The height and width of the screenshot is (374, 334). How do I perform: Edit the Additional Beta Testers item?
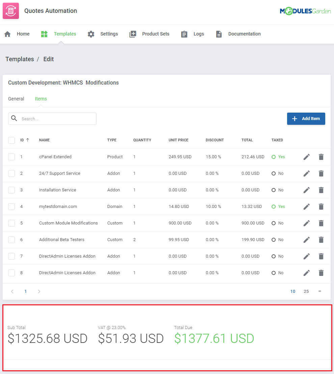pos(307,240)
